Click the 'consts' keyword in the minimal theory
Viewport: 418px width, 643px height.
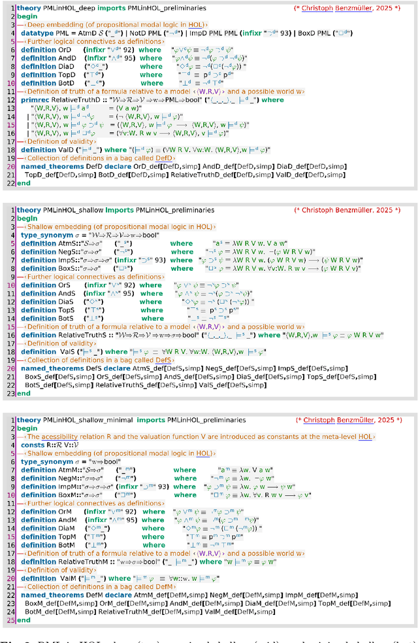coord(33,445)
